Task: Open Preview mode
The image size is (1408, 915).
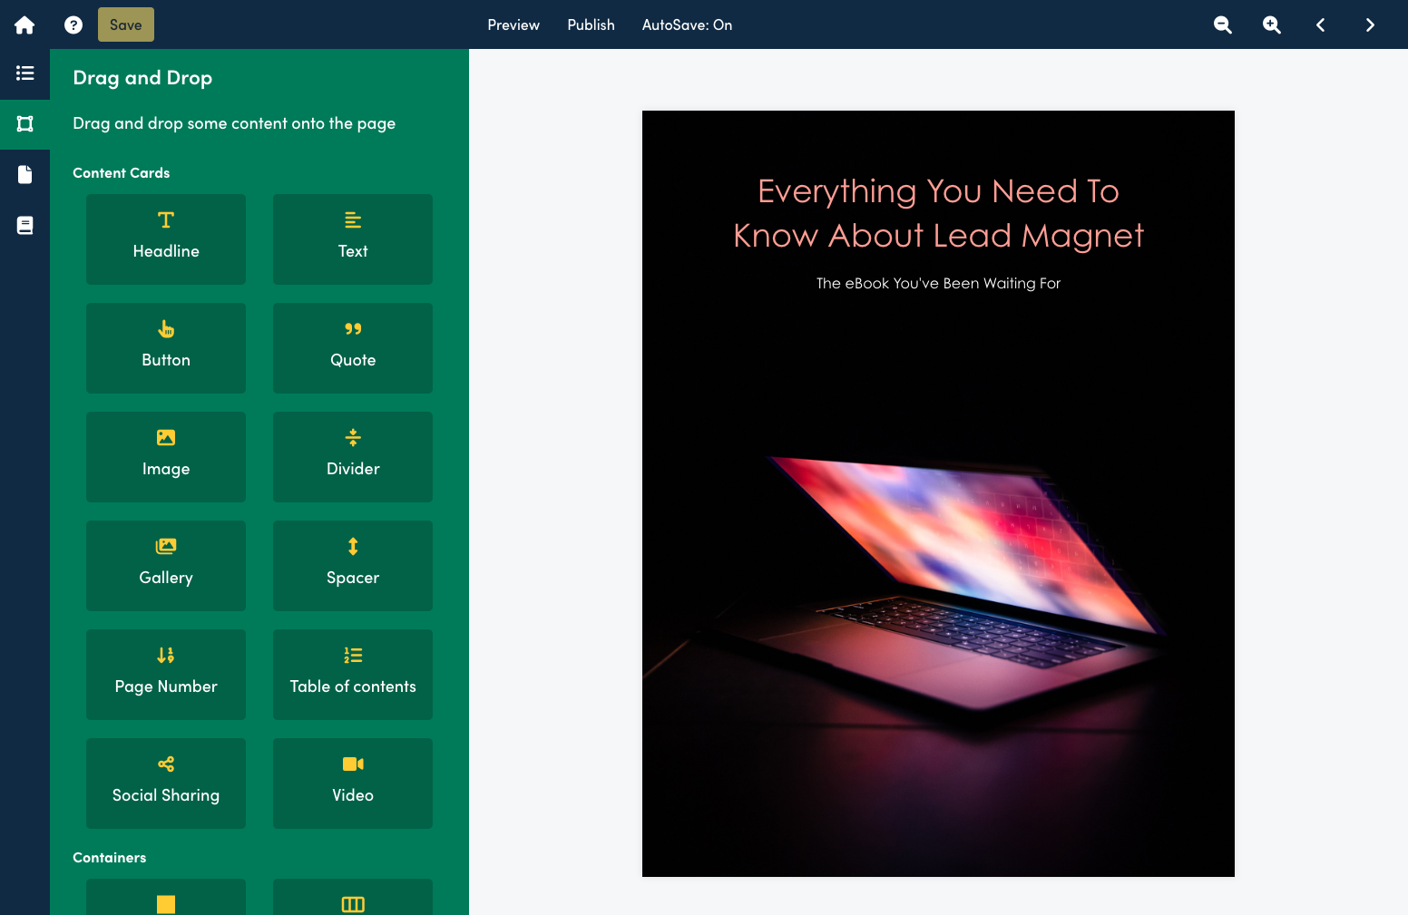Action: pyautogui.click(x=513, y=24)
